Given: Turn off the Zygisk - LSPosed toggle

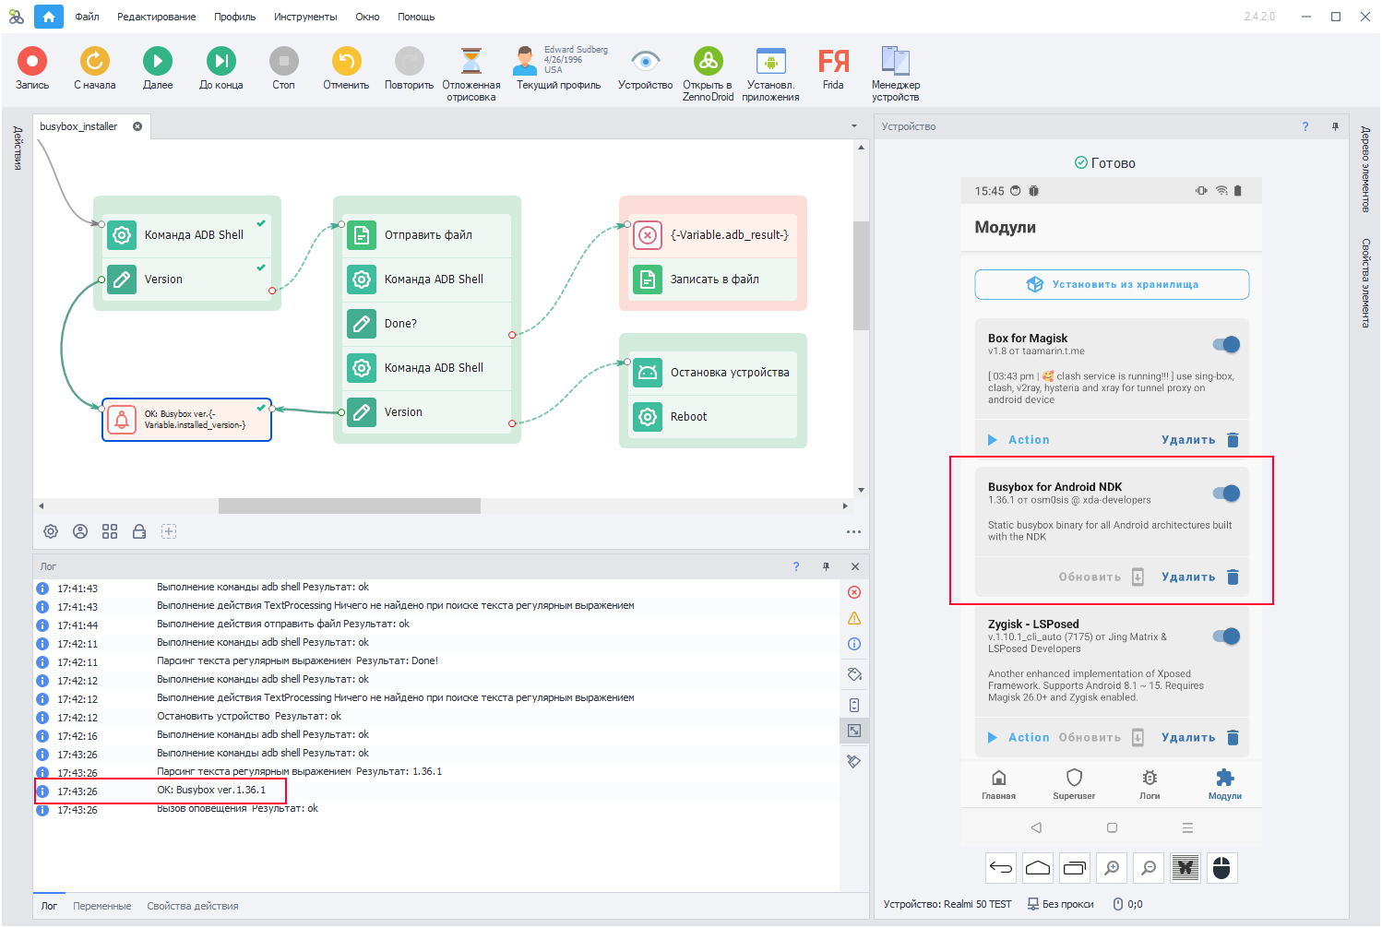Looking at the screenshot, I should coord(1226,636).
